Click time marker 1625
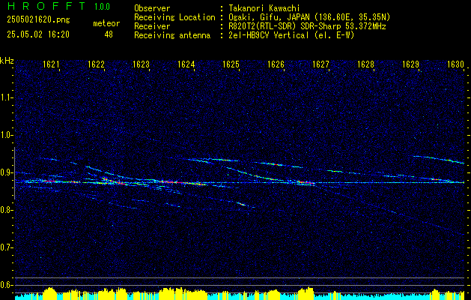The width and height of the screenshot is (471, 300). tap(231, 64)
